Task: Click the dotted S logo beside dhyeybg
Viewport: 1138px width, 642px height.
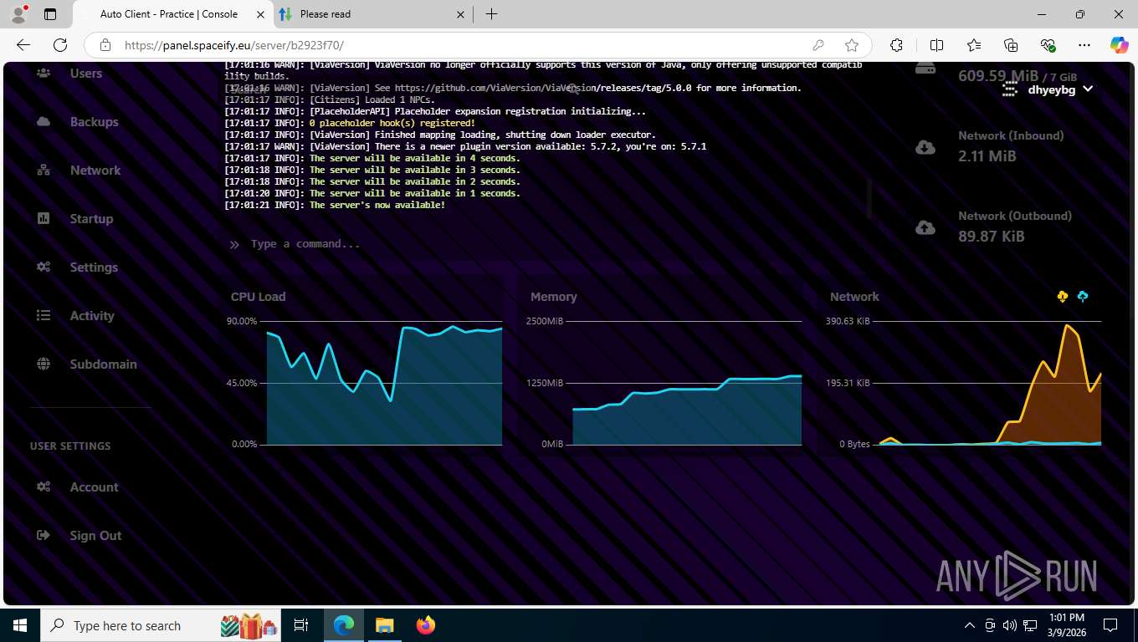Action: 1011,89
